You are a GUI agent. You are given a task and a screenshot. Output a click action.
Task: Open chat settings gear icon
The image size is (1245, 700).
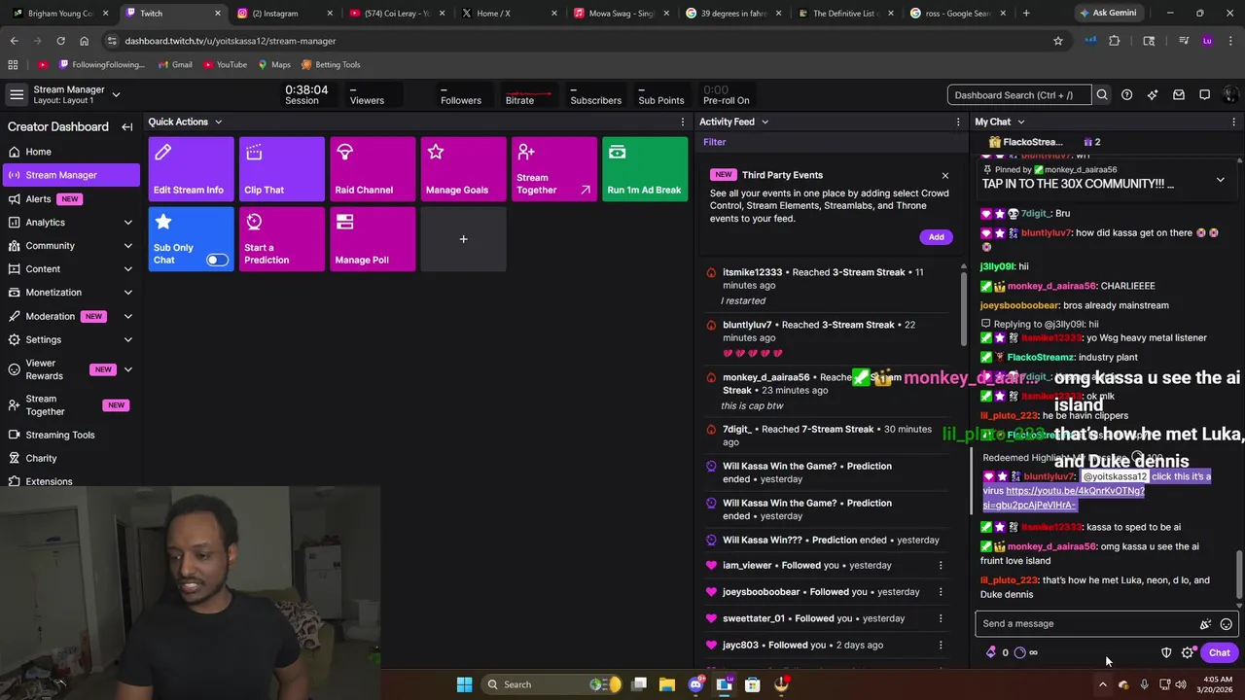(1188, 652)
